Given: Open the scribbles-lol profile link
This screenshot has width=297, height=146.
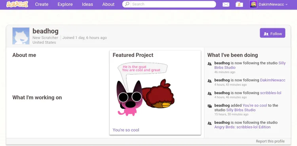Looking at the screenshot, I should point(271,93).
